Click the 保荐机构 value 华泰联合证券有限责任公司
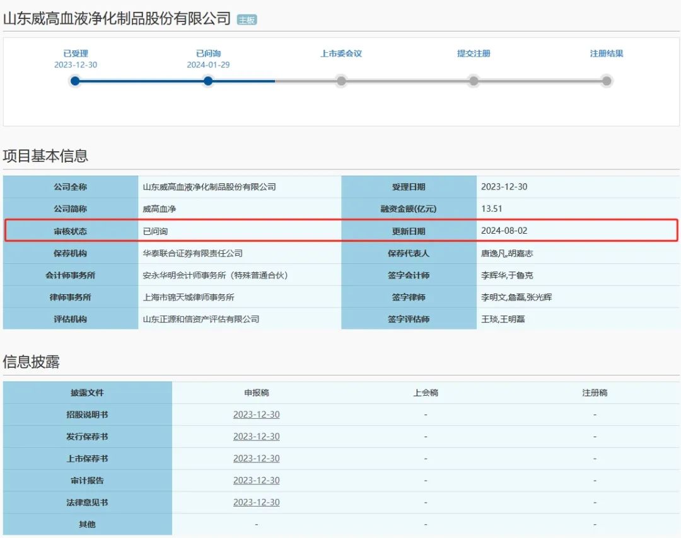 (193, 253)
